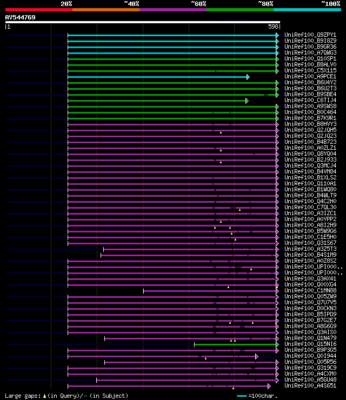Click the UniRef100_A4CXM0 label

click(310, 374)
